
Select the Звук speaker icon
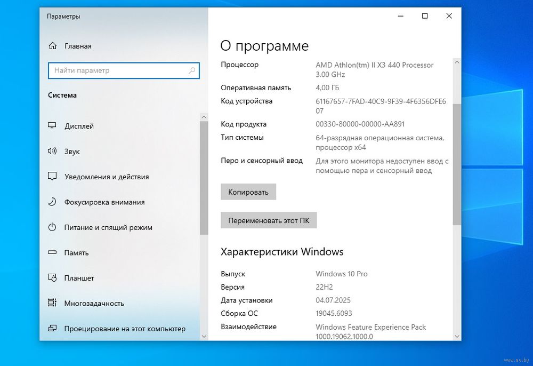(52, 151)
